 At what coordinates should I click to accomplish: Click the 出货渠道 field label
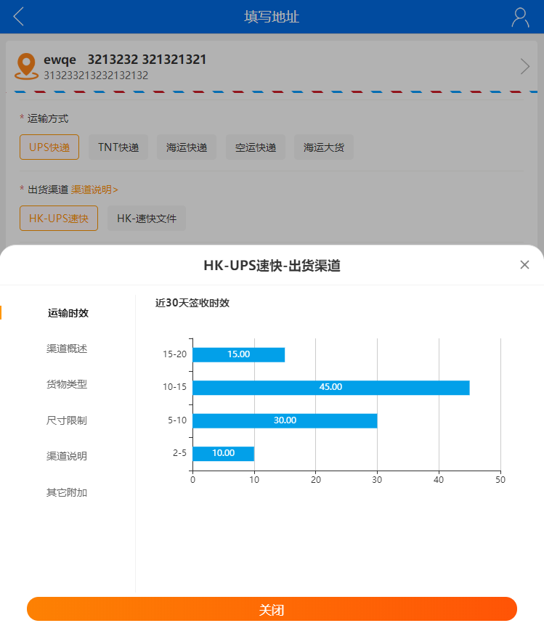(x=48, y=190)
